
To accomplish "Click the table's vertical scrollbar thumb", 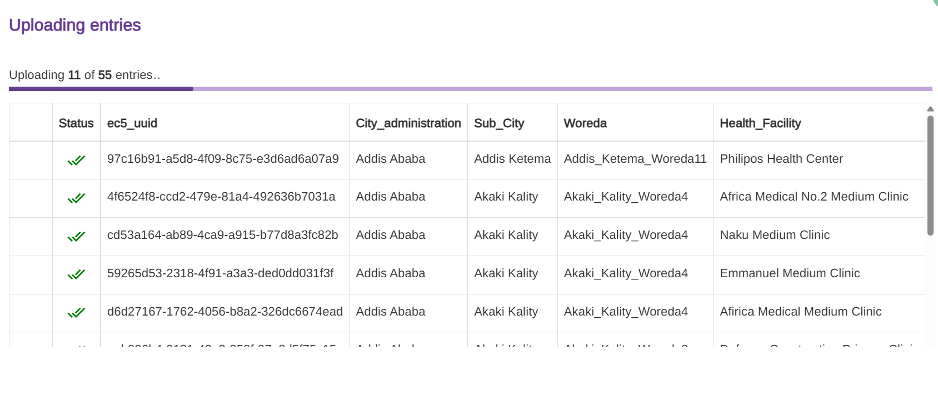I will pos(930,175).
